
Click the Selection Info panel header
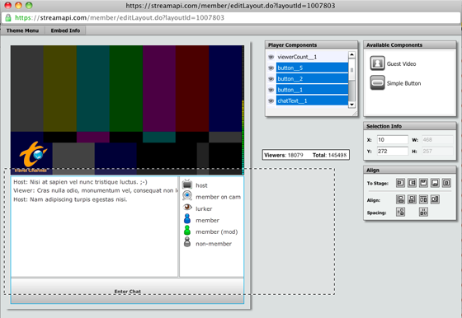(410, 126)
